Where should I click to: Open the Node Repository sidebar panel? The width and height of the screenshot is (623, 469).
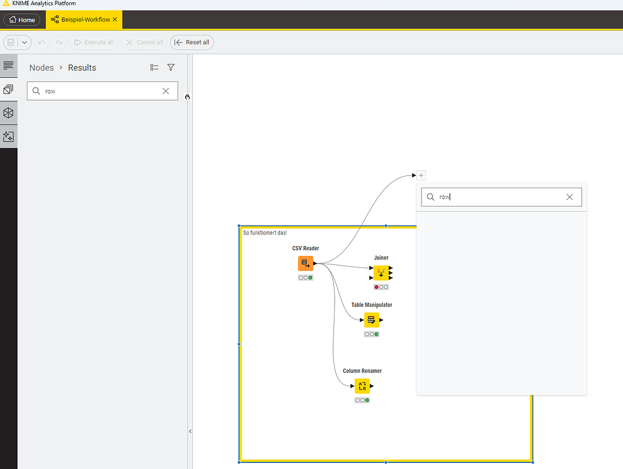(9, 89)
